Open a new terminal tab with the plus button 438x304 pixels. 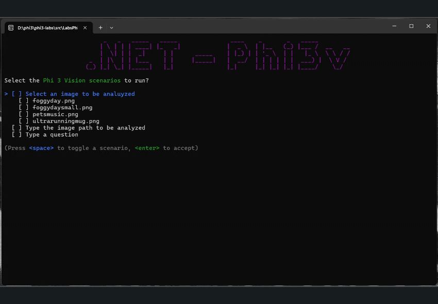coord(100,27)
